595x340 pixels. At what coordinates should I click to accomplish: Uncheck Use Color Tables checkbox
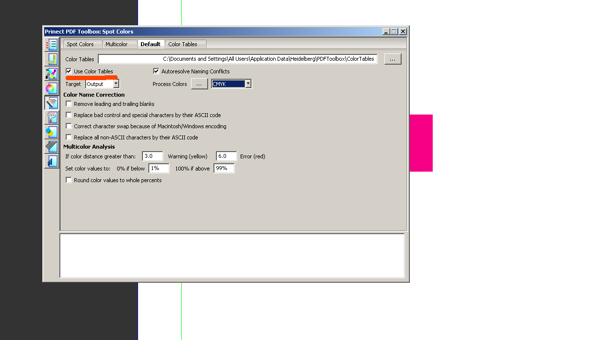pos(69,71)
